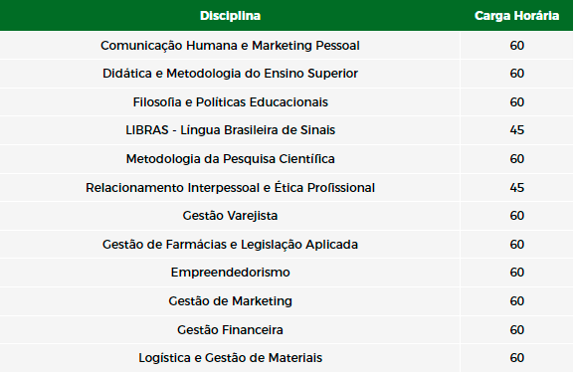Image resolution: width=574 pixels, height=373 pixels.
Task: Click the Gestão Varejista discipline
Action: click(230, 216)
